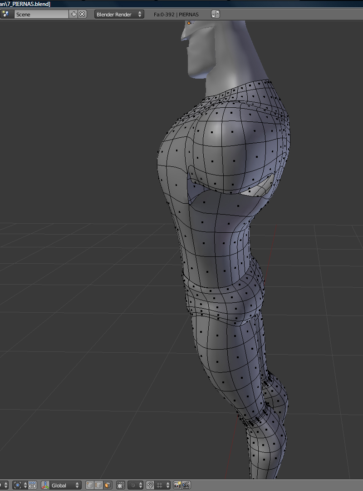
Task: Render OpenGL animation clapperboard icon
Action: 186,486
